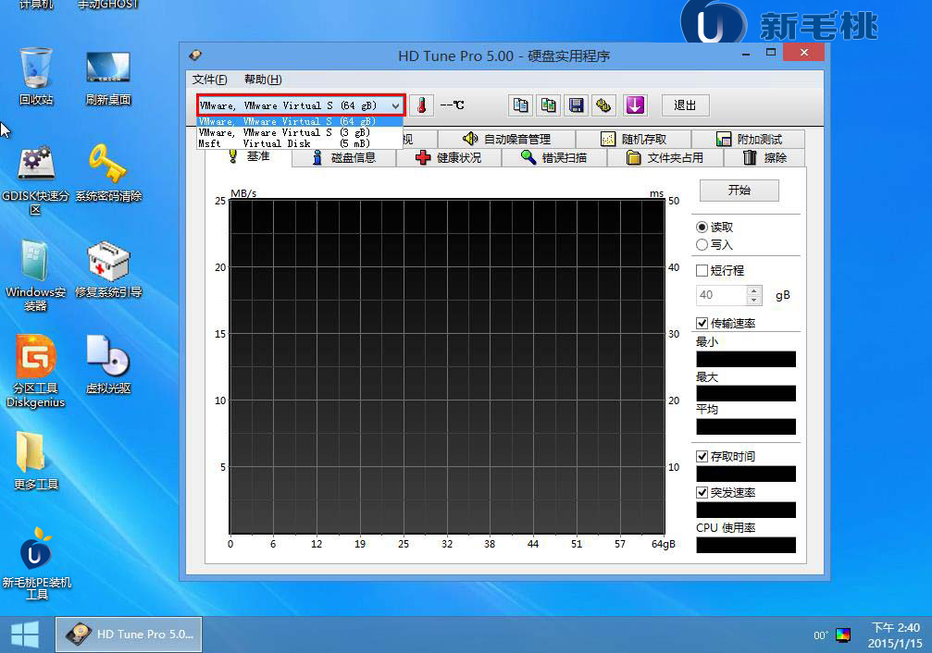
Task: Open the GDISK快速分区 desktop icon
Action: tap(36, 179)
